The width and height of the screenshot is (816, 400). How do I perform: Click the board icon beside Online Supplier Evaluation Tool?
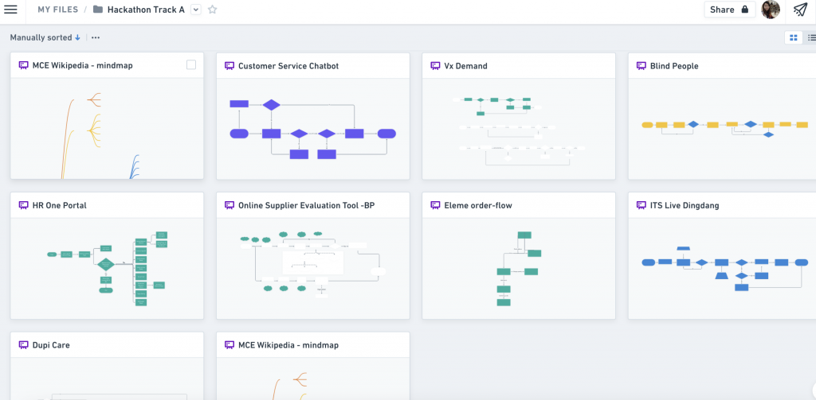pyautogui.click(x=229, y=205)
